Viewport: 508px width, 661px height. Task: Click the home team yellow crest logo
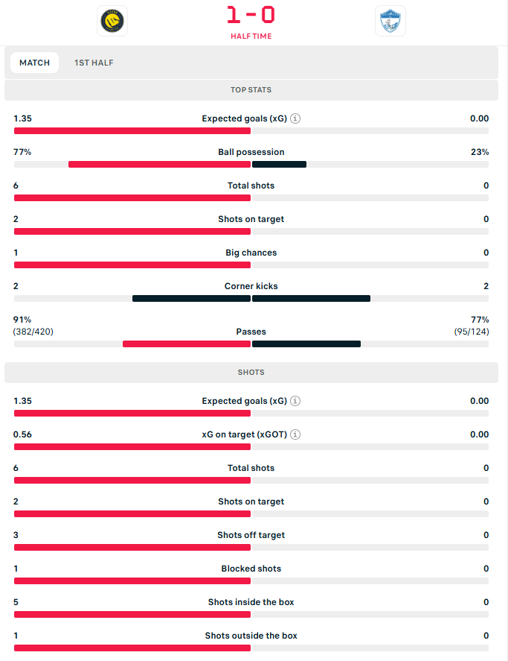point(112,21)
